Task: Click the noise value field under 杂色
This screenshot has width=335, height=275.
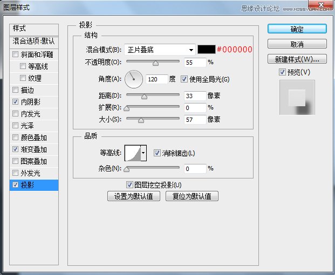Action: [x=195, y=169]
